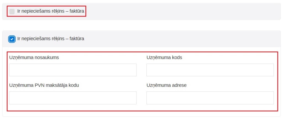Activate the Uzņēmuma adrese input field
This screenshot has height=120, width=283.
210,98
